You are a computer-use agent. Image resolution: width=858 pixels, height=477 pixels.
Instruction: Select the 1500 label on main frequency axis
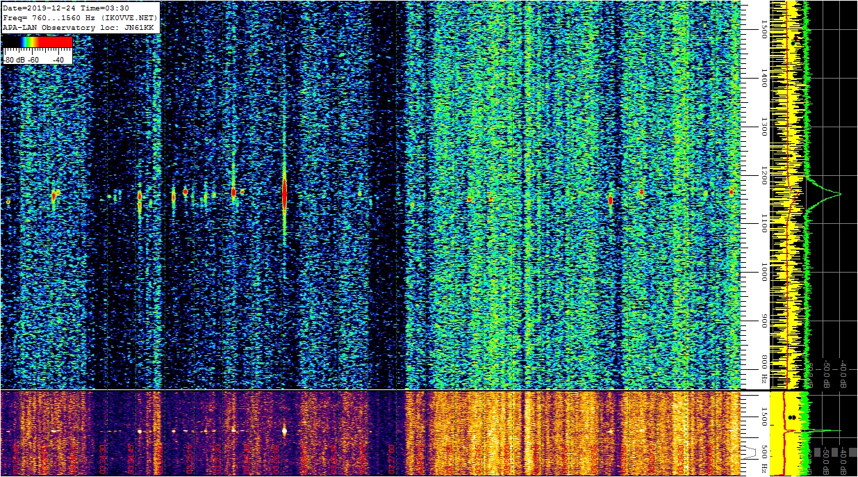[x=764, y=29]
